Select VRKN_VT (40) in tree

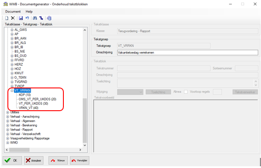[x=28, y=108]
